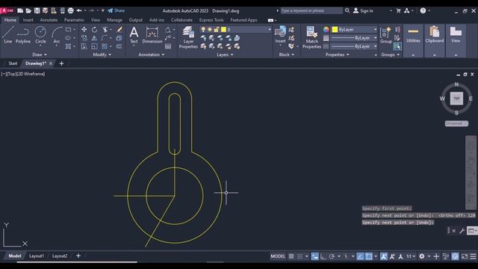
Task: Add a new drawing tab with plus
Action: 61,64
